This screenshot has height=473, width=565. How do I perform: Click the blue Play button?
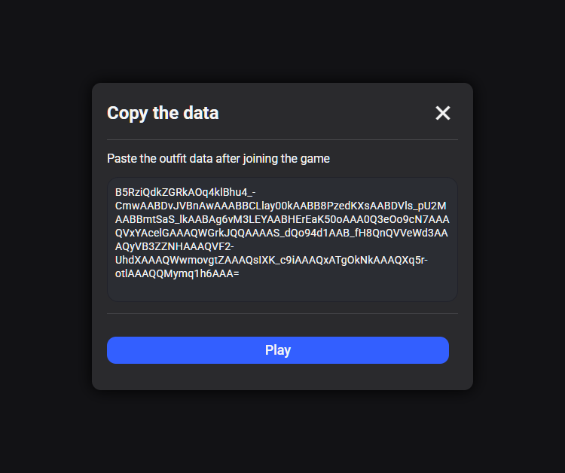click(278, 350)
